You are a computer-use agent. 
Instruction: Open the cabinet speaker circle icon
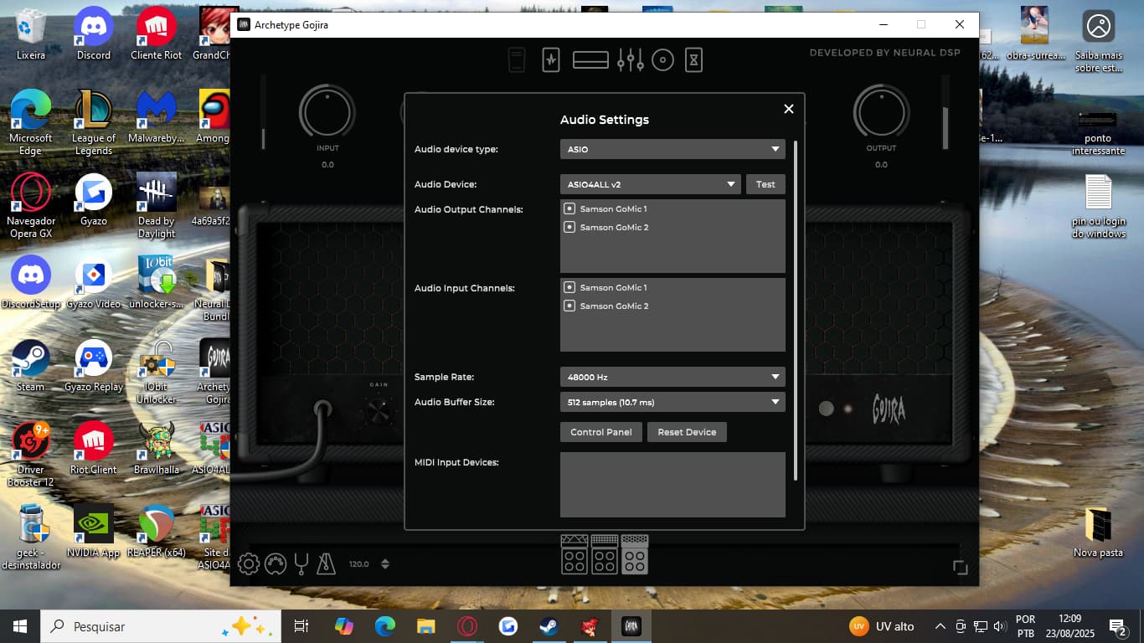(x=663, y=60)
